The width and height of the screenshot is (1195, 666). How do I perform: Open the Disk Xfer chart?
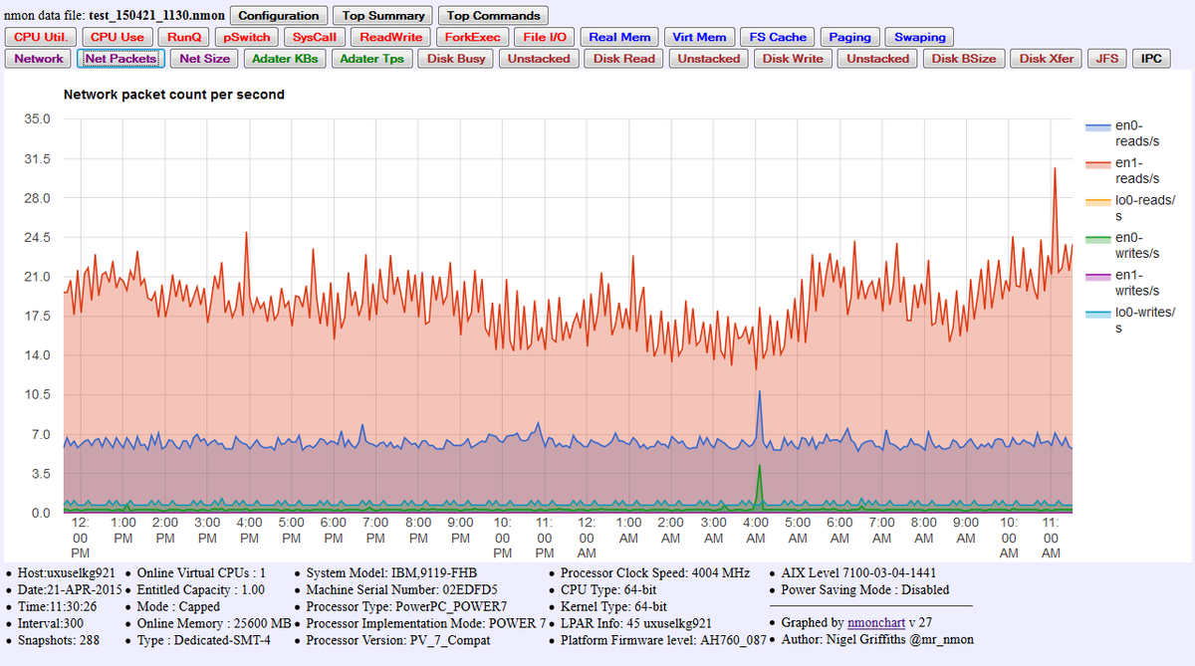coord(1047,59)
